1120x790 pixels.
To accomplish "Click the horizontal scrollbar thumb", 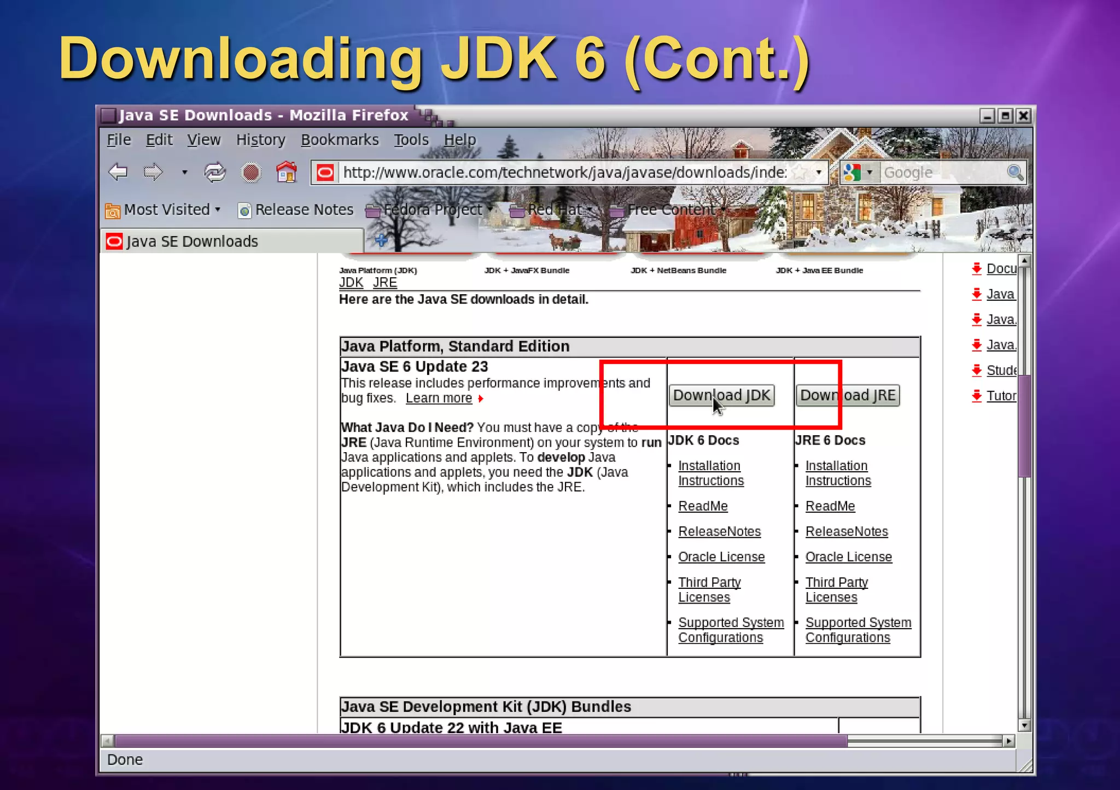I will pos(481,741).
